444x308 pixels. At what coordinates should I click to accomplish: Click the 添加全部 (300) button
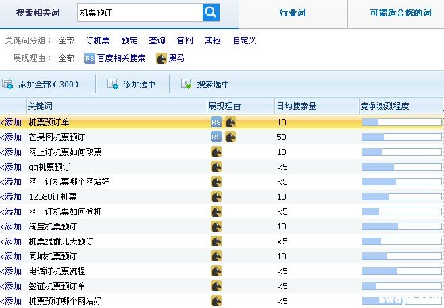coord(49,85)
